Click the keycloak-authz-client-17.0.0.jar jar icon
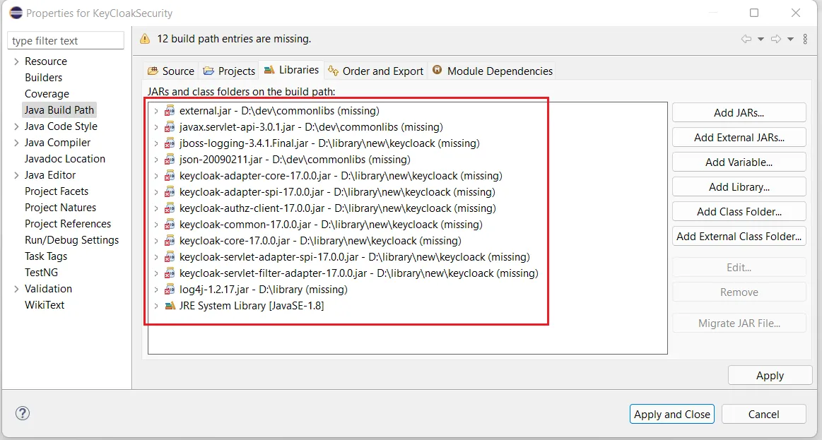 (170, 208)
